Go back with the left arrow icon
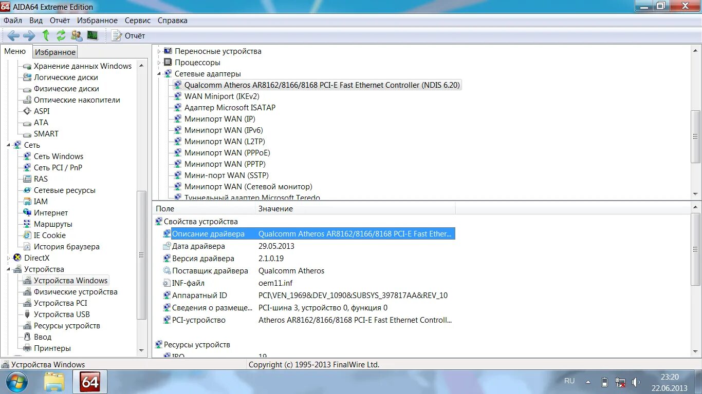702x394 pixels. tap(13, 35)
